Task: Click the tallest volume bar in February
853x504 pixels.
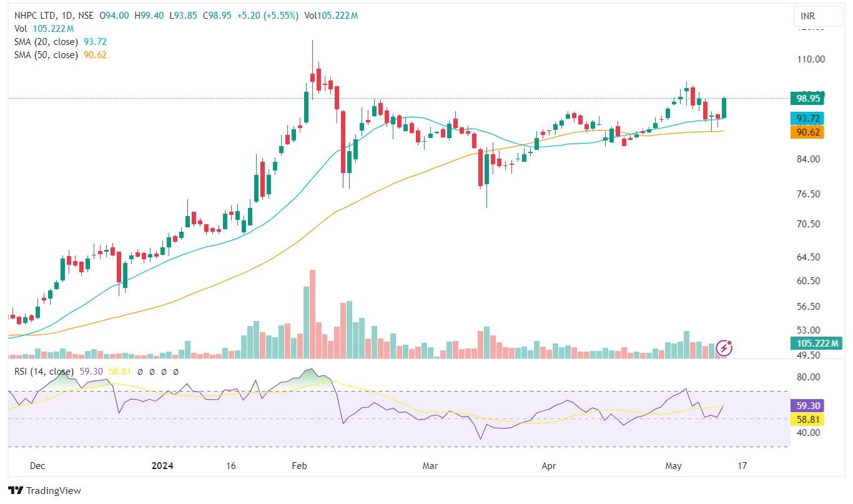Action: [312, 314]
